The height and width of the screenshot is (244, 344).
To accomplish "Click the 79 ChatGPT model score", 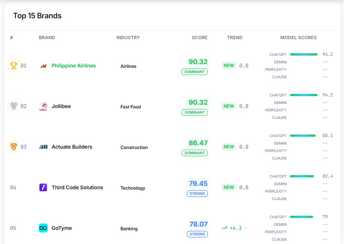I will (325, 216).
